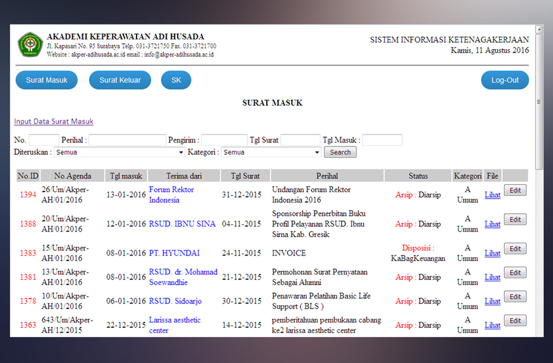Viewport: 553px width, 363px height.
Task: Select the Pengirim text field
Action: [x=224, y=140]
